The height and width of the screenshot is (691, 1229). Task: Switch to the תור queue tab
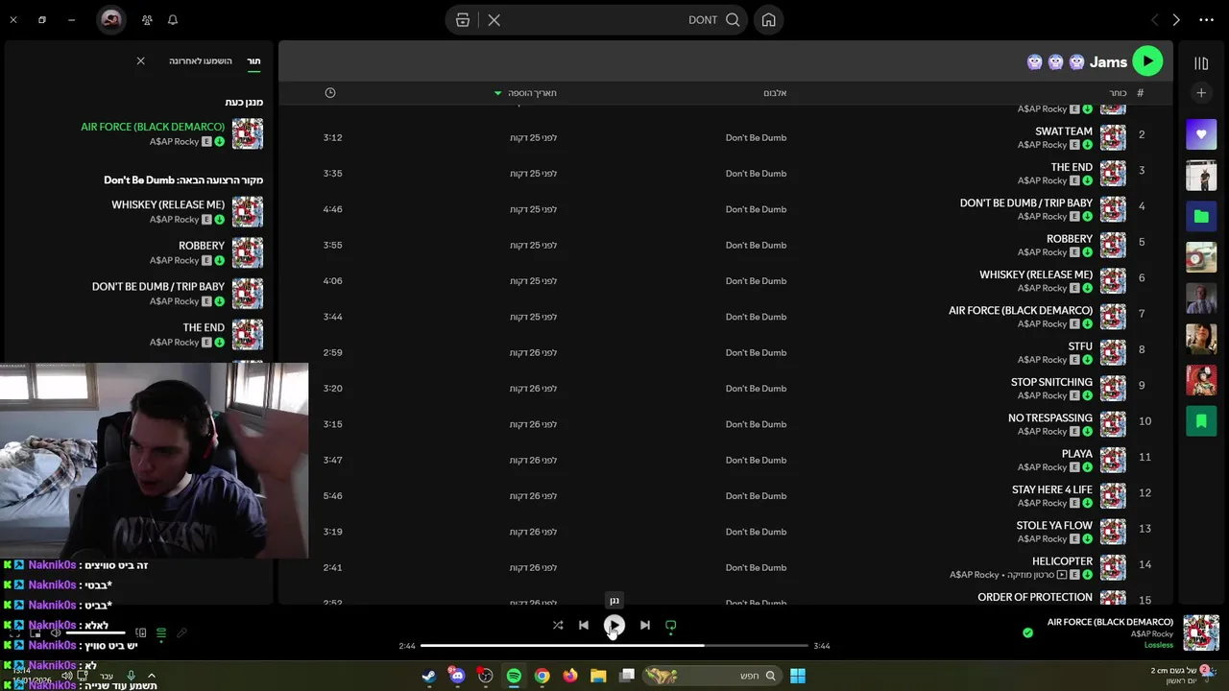click(x=253, y=60)
